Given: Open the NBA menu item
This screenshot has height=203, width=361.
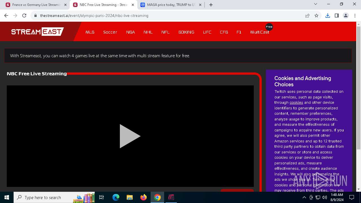Looking at the screenshot, I should 130,32.
